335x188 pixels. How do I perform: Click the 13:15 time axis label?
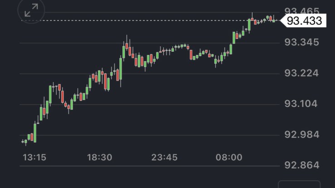34,157
